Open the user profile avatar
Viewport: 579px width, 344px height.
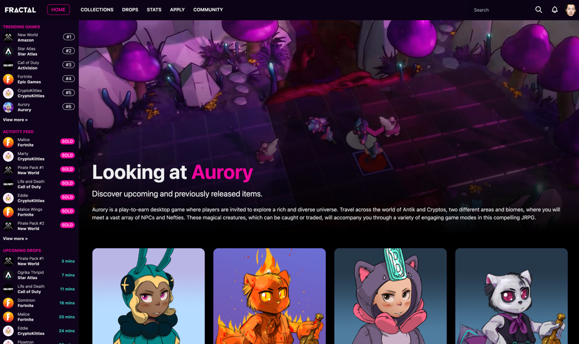pyautogui.click(x=570, y=10)
